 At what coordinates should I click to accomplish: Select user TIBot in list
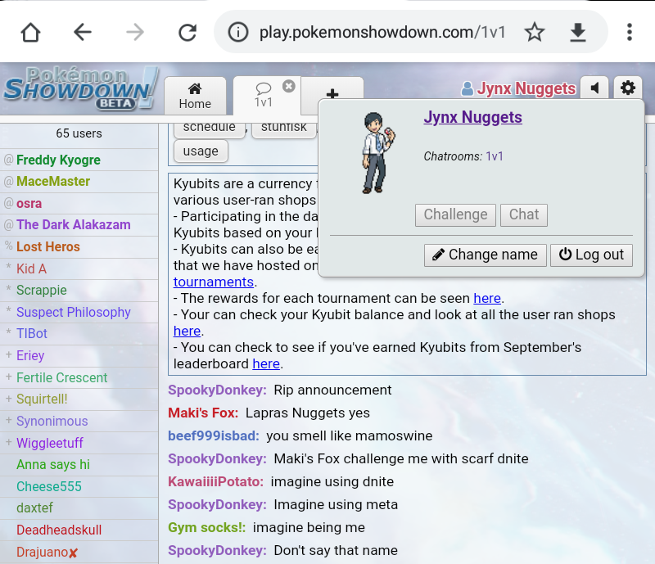click(x=79, y=334)
